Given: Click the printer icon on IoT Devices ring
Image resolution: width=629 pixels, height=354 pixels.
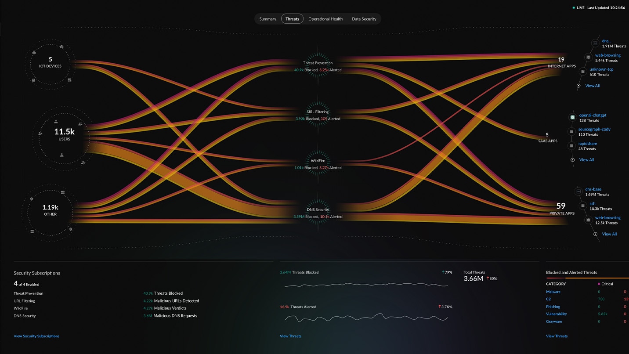Looking at the screenshot, I should 33,53.
